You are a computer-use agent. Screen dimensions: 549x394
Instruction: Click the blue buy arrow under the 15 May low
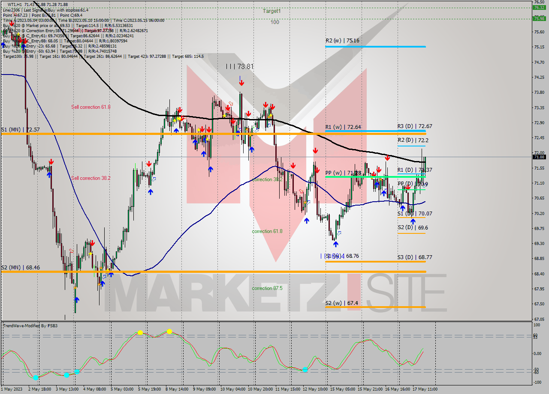tap(336, 244)
